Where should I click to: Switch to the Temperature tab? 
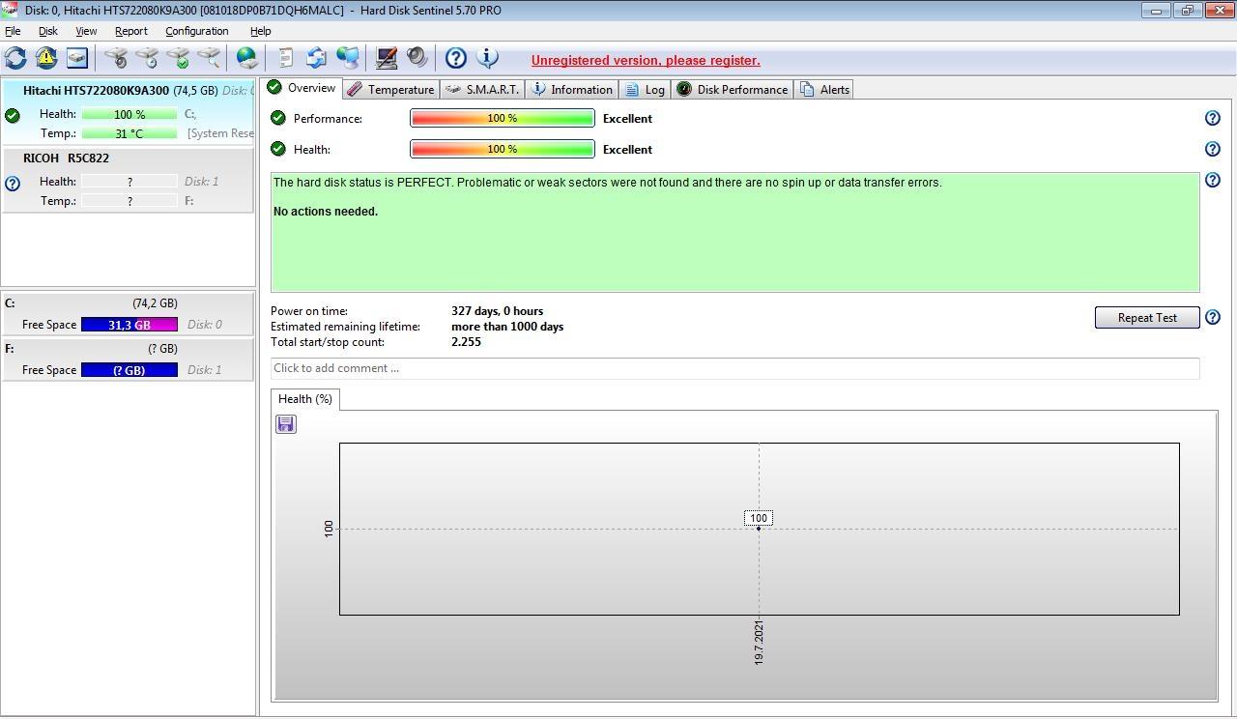[x=390, y=89]
